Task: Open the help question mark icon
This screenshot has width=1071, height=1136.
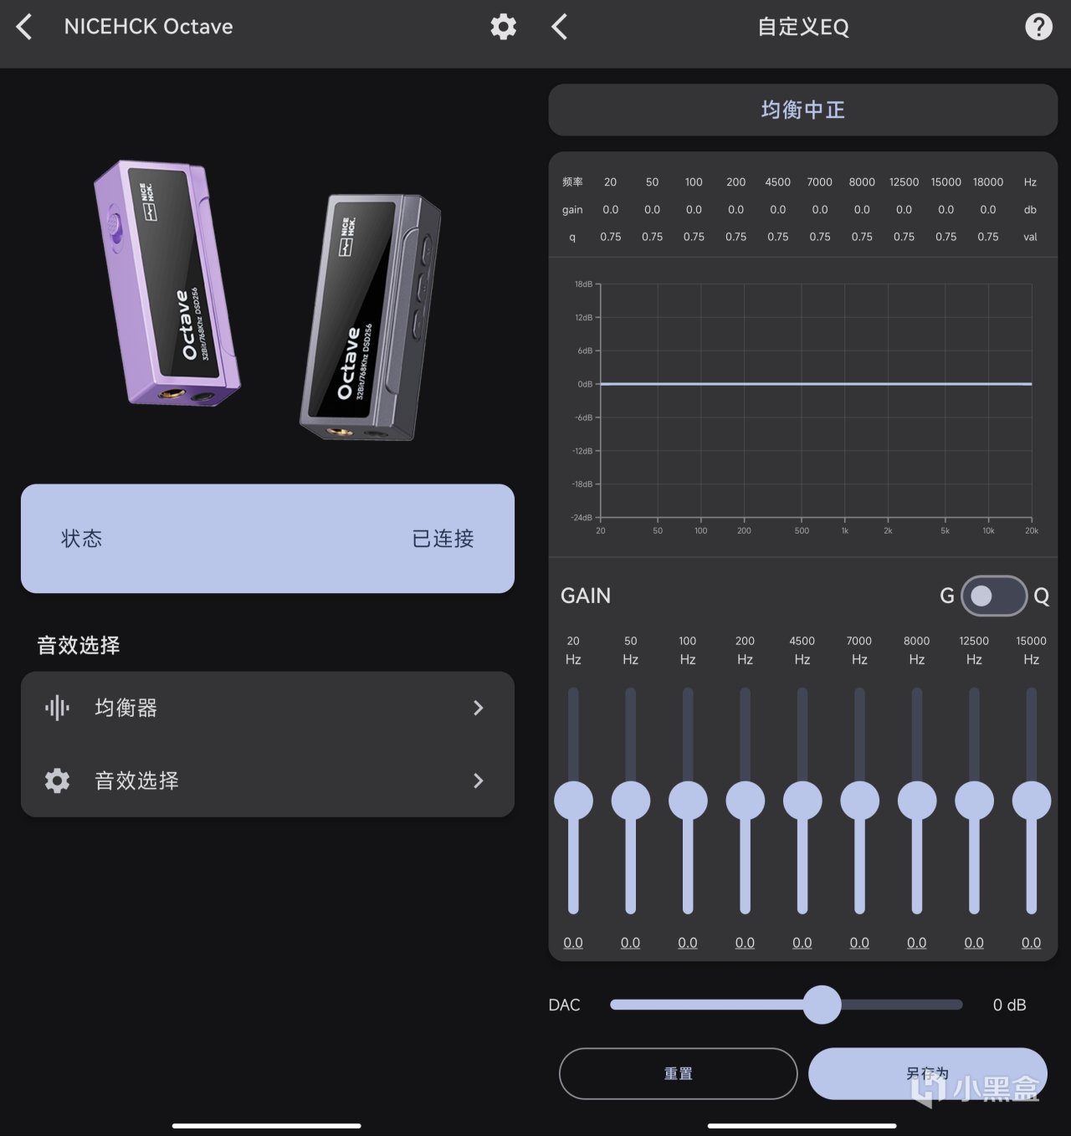Action: point(1038,27)
